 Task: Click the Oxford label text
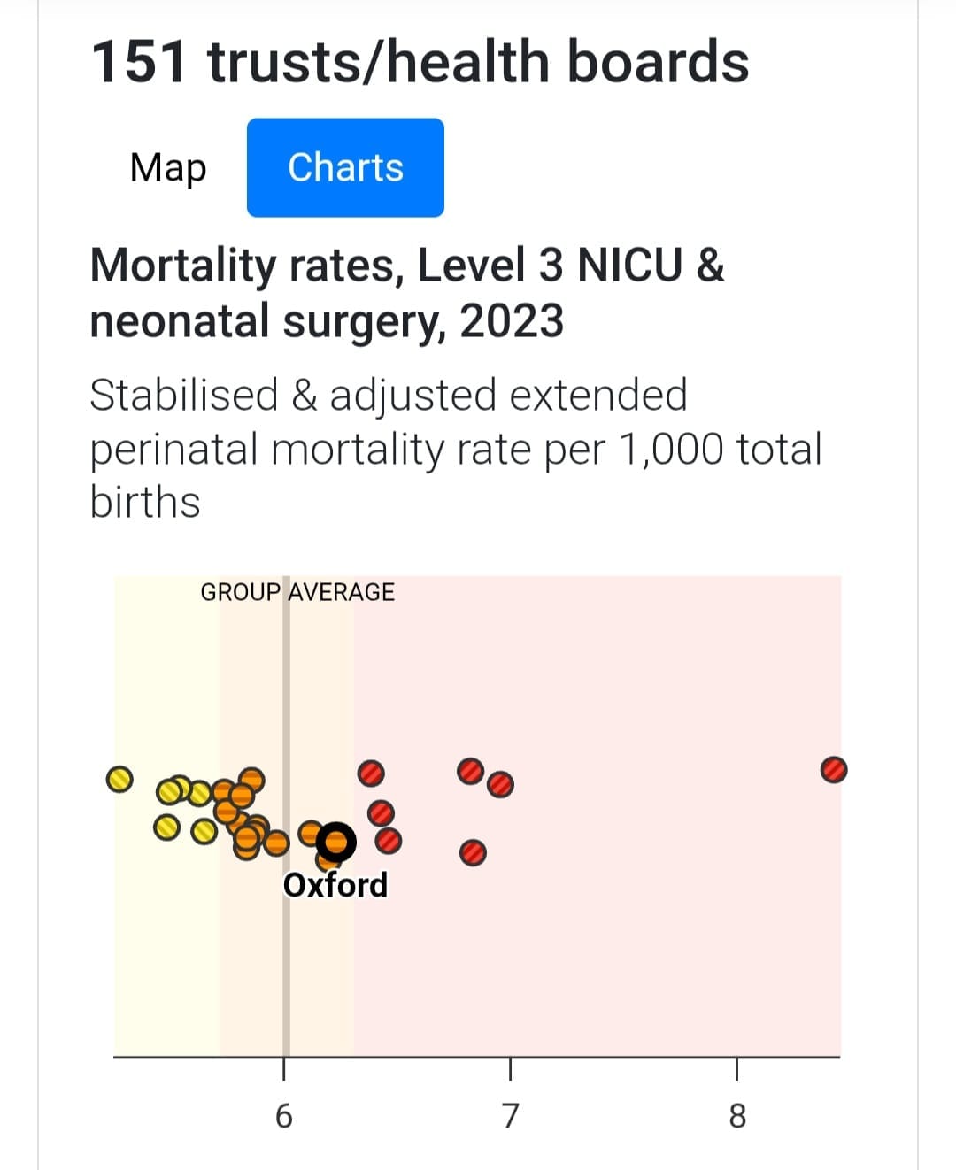point(335,885)
